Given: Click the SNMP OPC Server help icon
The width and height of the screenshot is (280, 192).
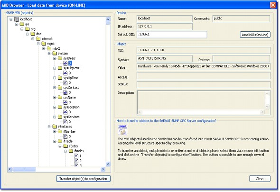Looking at the screenshot, I should click(x=122, y=130).
